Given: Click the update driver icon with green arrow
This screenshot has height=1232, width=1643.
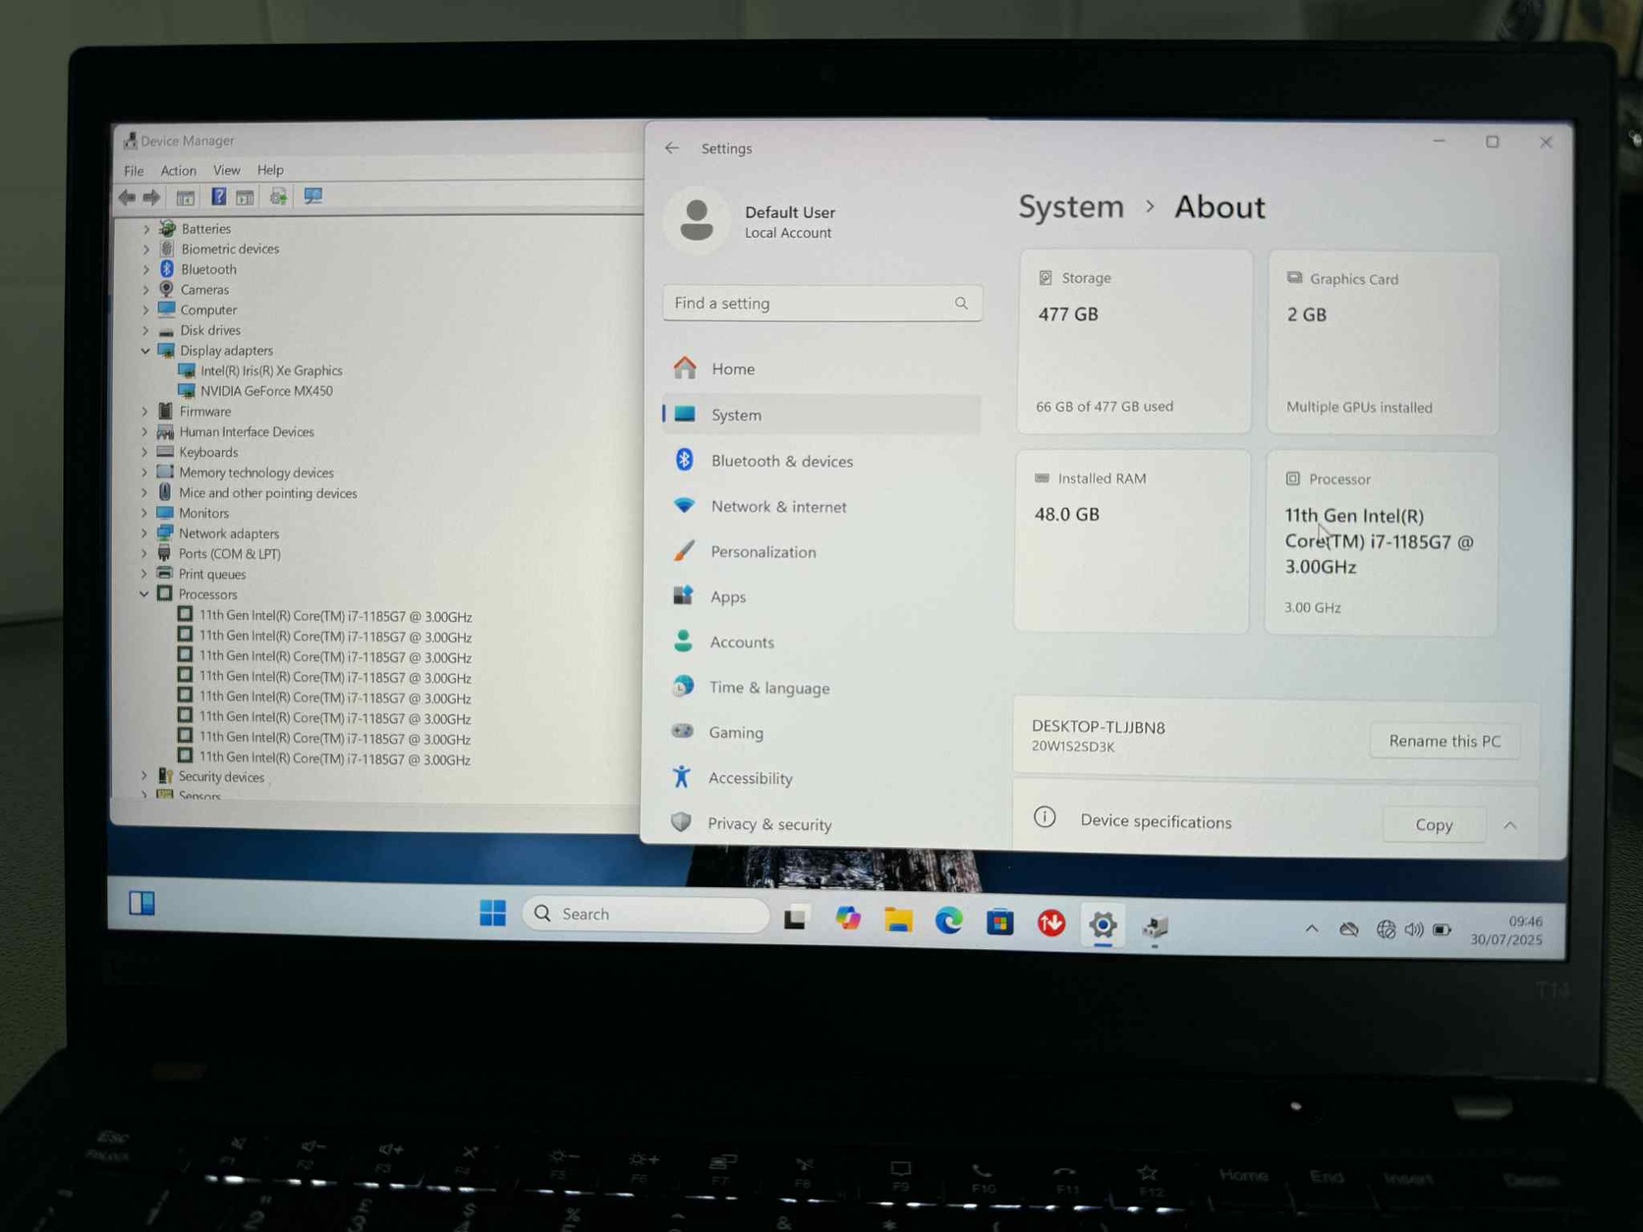Looking at the screenshot, I should click(x=278, y=197).
